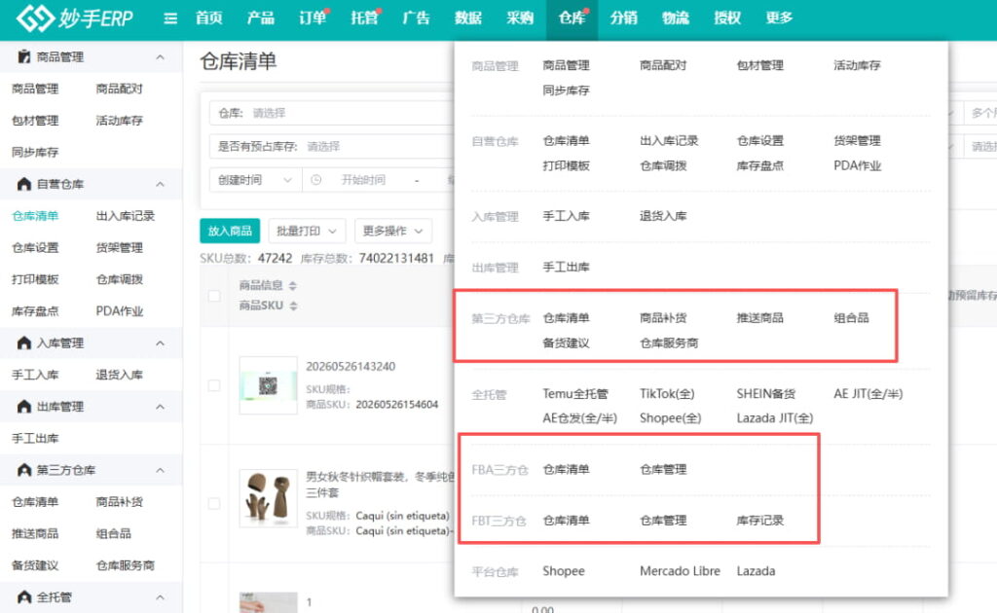The image size is (997, 613).
Task: Open 仓库调拨 in the dropdown panel
Action: (663, 165)
